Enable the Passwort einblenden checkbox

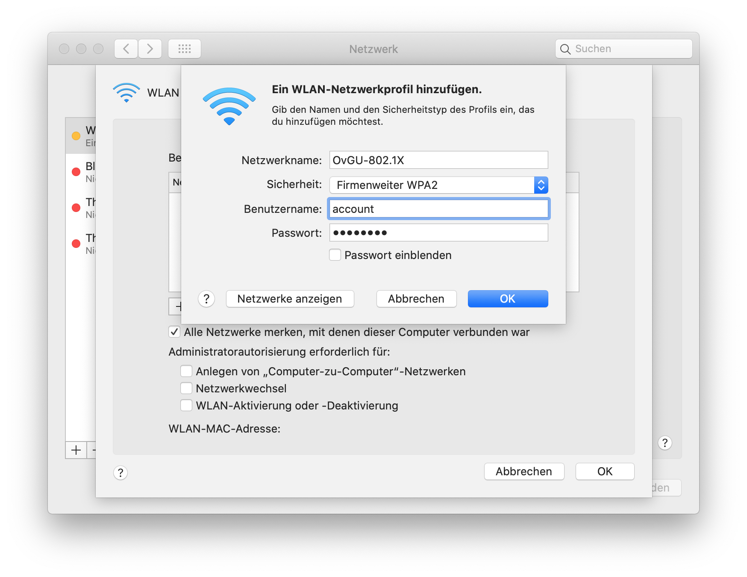tap(335, 255)
